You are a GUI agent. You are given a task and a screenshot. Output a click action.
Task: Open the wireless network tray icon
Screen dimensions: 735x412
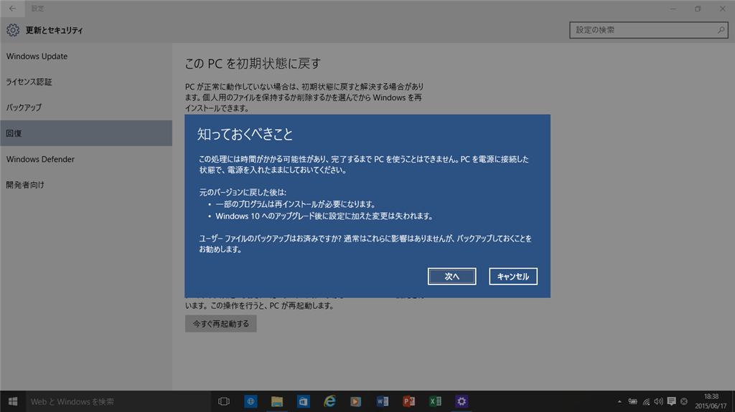[646, 401]
